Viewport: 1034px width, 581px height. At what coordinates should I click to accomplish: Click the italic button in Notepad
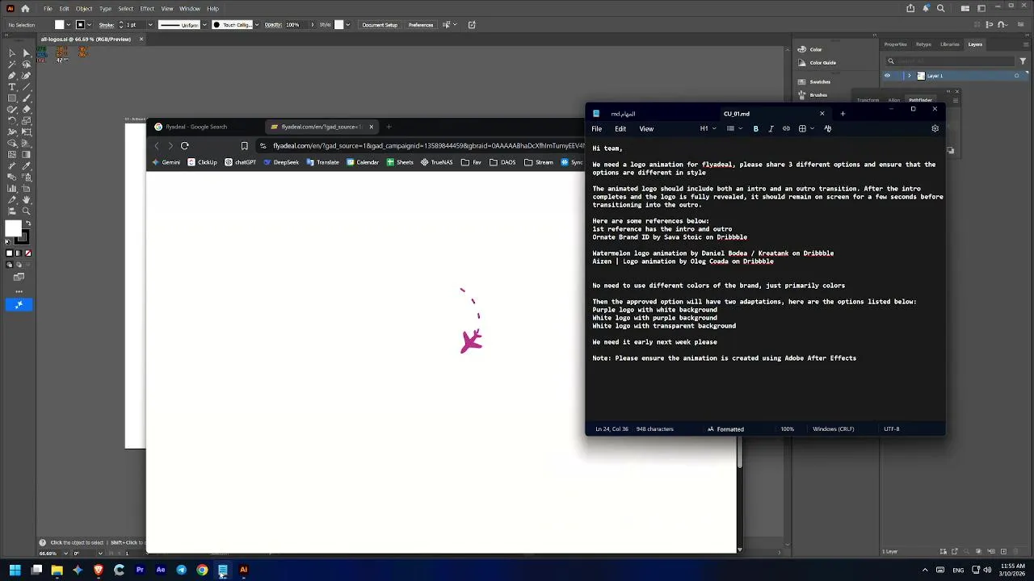[771, 129]
